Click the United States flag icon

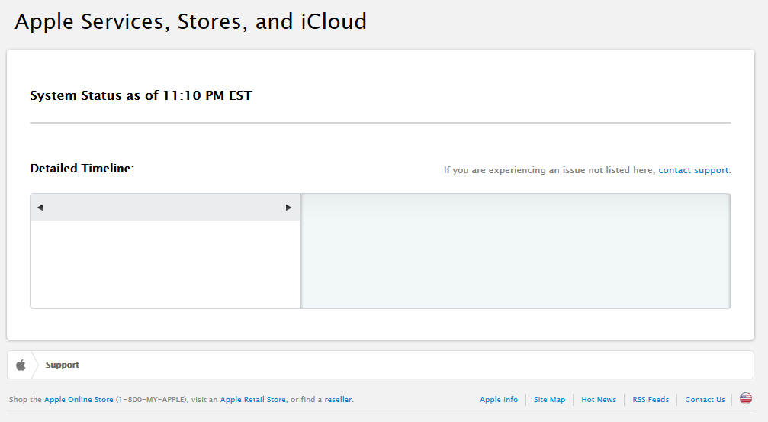pyautogui.click(x=745, y=398)
